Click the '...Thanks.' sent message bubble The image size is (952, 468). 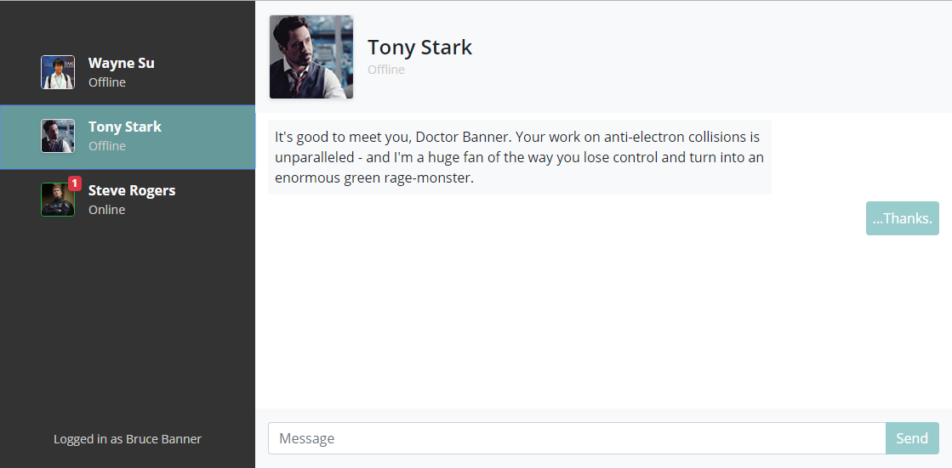(x=902, y=218)
